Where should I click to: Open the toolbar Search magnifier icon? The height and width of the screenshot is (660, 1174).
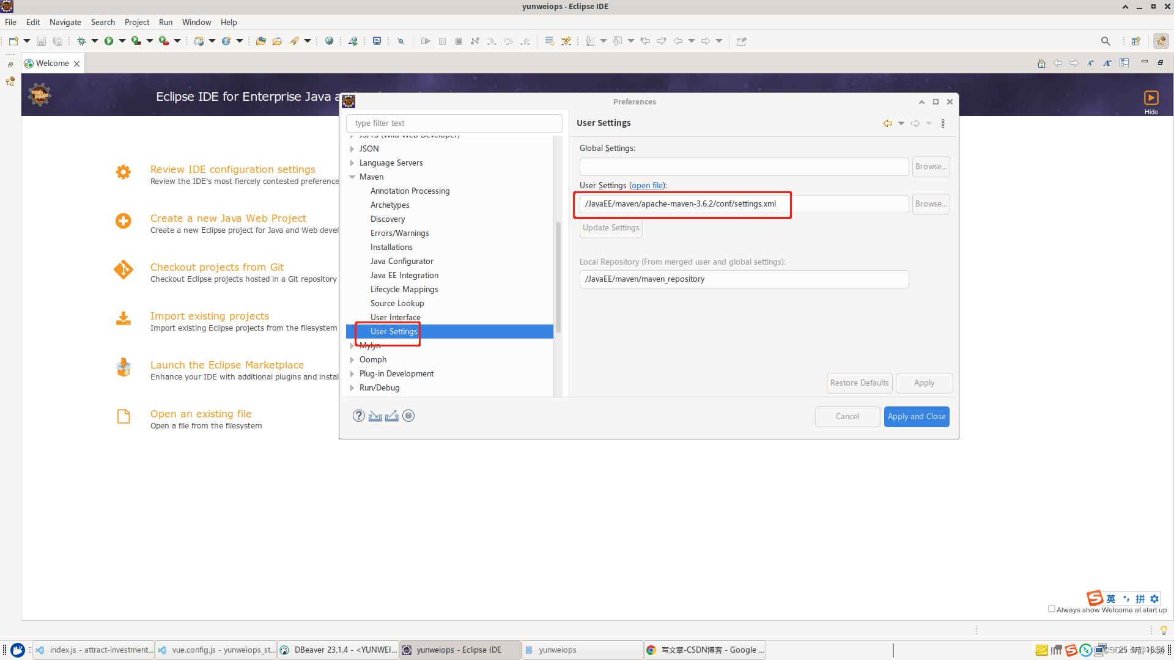pyautogui.click(x=1106, y=41)
